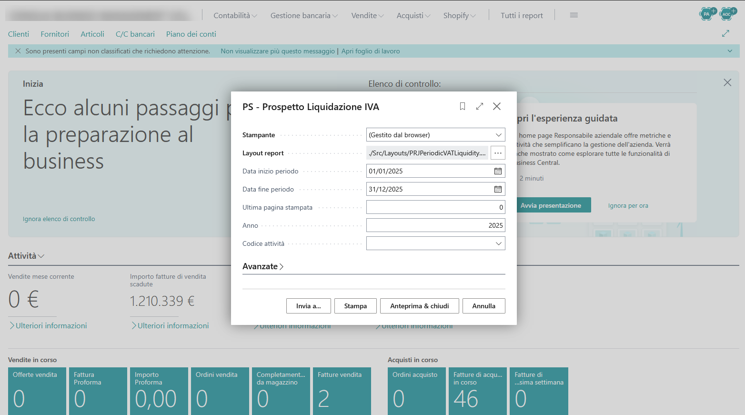Open the Gestione bancaria menu
Viewport: 745px width, 415px height.
(x=304, y=15)
